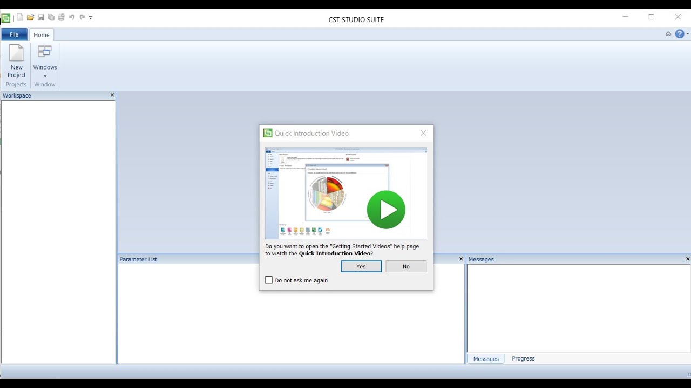Image resolution: width=691 pixels, height=388 pixels.
Task: Open the dropdown arrow next to help icon
Action: (x=687, y=34)
